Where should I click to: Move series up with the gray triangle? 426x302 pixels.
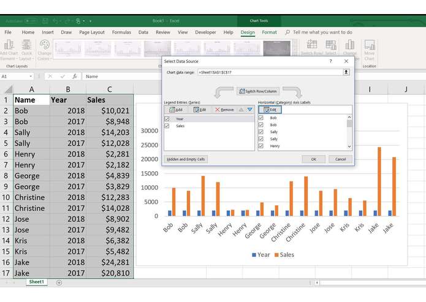241,109
